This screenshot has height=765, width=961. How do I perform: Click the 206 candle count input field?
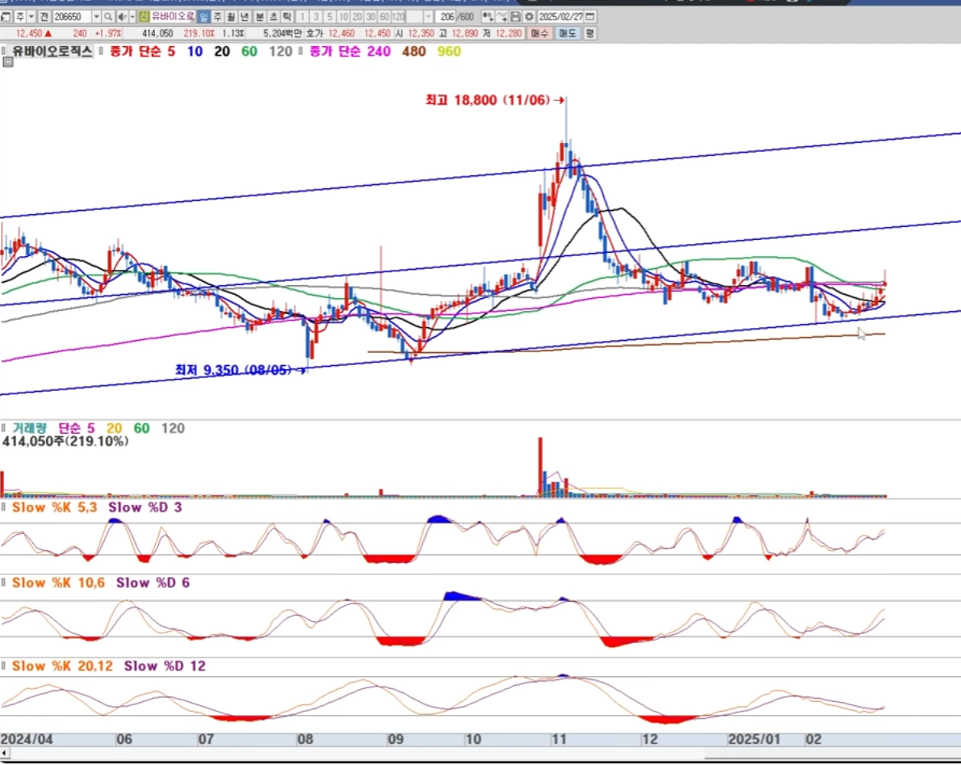tap(446, 16)
